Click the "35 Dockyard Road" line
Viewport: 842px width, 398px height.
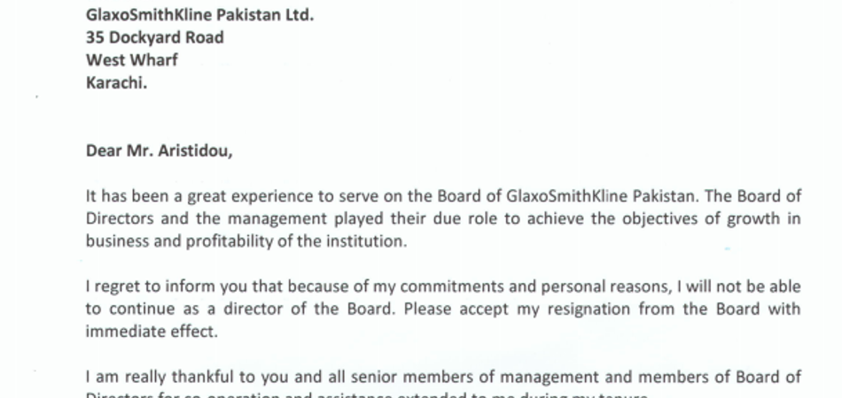point(154,37)
